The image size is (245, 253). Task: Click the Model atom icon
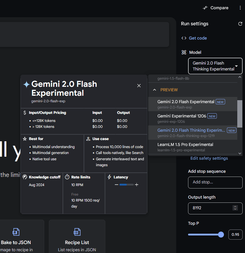click(x=184, y=52)
